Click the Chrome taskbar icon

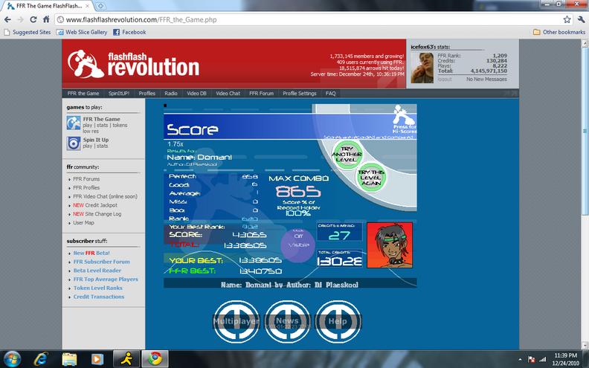(155, 359)
